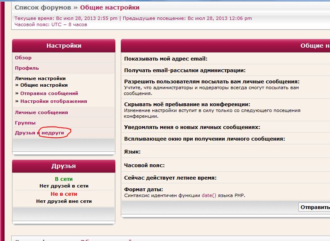Click the 'Часовой пояс' setting label
This screenshot has height=241, width=330.
click(x=144, y=165)
